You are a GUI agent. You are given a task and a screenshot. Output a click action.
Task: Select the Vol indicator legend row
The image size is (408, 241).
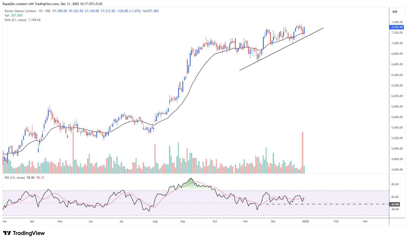[14, 16]
